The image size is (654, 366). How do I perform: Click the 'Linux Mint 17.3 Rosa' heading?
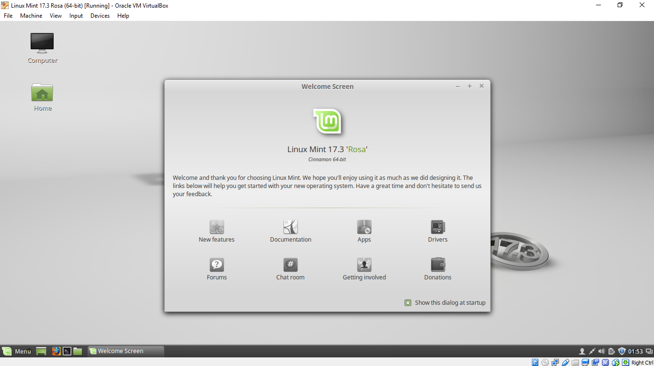tap(327, 149)
